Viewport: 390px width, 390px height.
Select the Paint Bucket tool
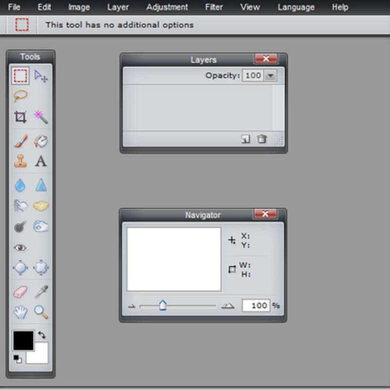tap(41, 141)
